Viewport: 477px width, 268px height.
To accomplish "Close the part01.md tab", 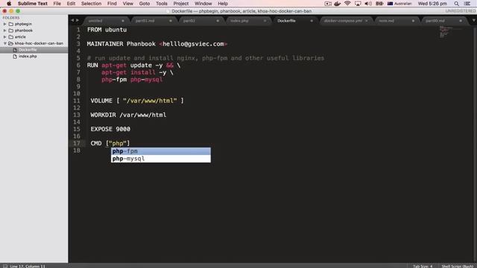I will [171, 21].
